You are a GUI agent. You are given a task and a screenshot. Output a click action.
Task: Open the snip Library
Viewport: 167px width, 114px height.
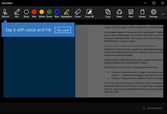(142, 13)
